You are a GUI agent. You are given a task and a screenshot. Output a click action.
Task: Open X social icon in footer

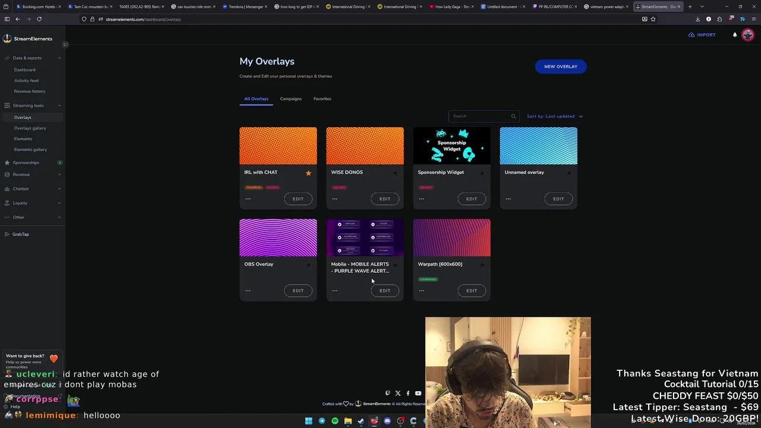[x=398, y=393]
